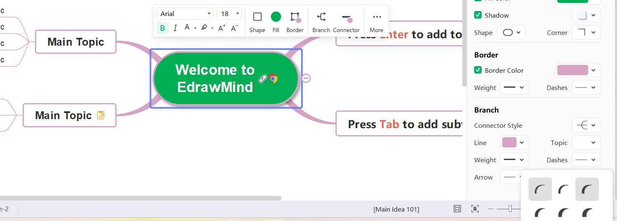This screenshot has width=617, height=221.
Task: Increase font size with A+ icon
Action: pos(222,28)
